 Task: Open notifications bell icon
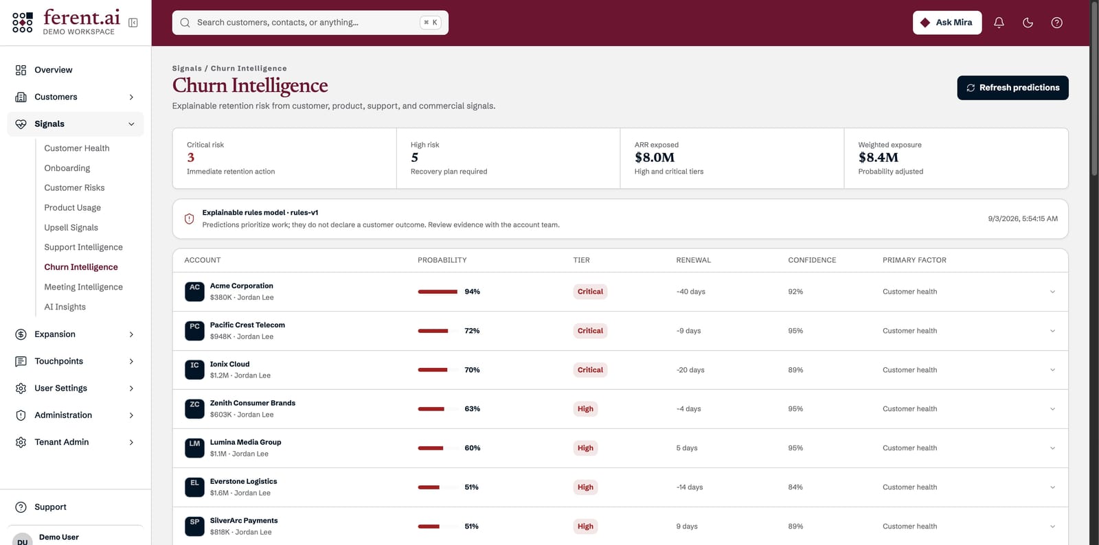999,23
